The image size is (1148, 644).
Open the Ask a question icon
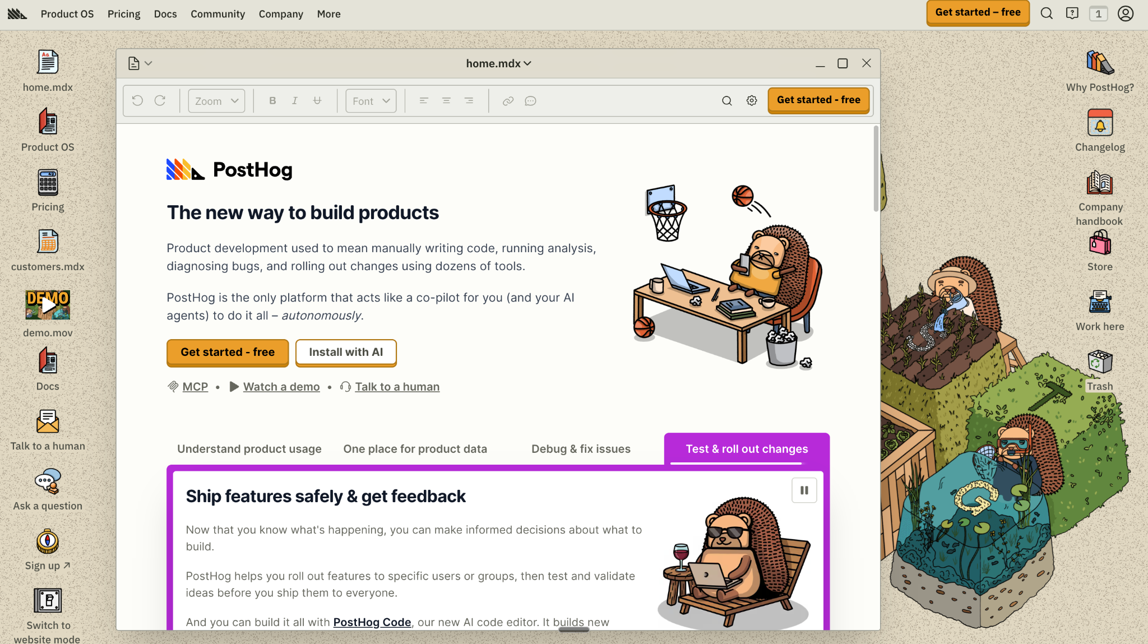pos(48,481)
